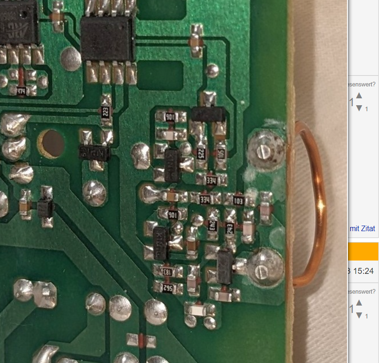Click the 'lesenswert?' label below the 15:24 timestamp

click(x=362, y=291)
